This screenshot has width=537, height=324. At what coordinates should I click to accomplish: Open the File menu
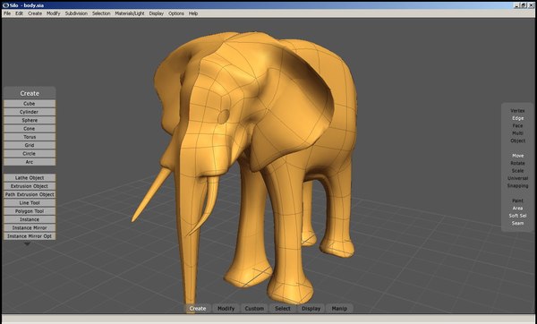(x=7, y=13)
